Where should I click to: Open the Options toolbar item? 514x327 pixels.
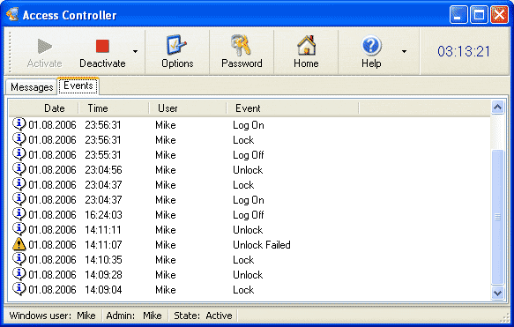pos(177,51)
